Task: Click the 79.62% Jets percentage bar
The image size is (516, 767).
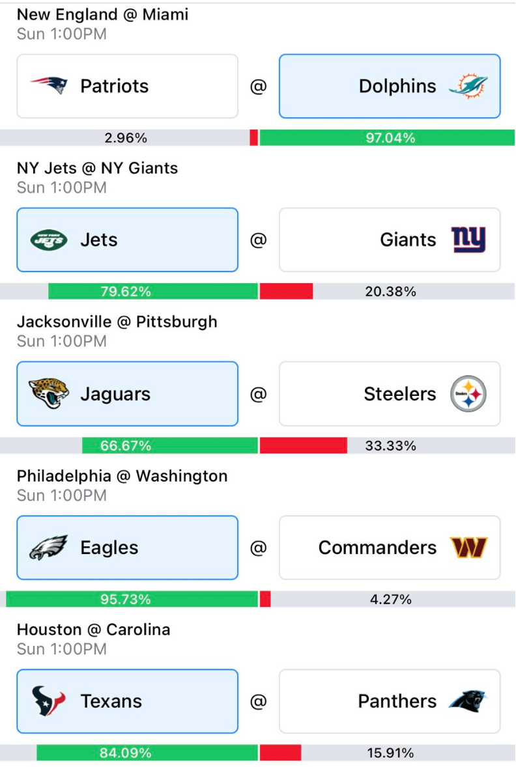Action: pos(153,292)
